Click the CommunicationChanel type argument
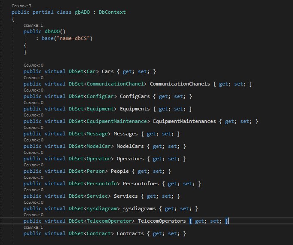The image size is (293, 245). pyautogui.click(x=115, y=84)
